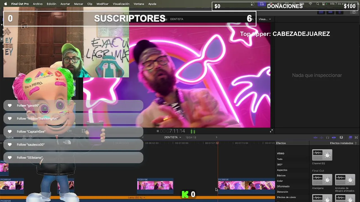Open clip appearance filmstrip options
This screenshot has height=202, width=360.
pos(341,137)
